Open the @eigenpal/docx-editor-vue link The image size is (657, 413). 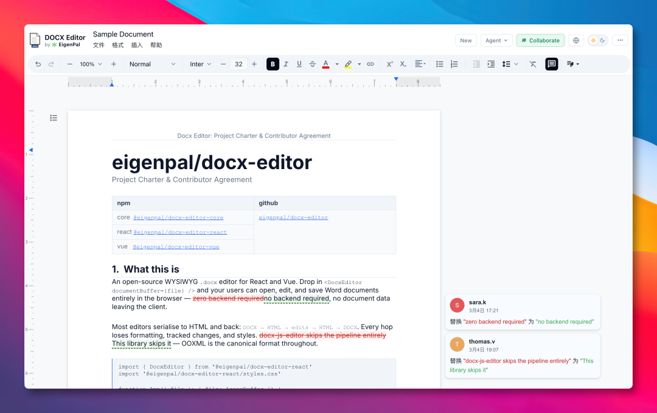tap(176, 247)
